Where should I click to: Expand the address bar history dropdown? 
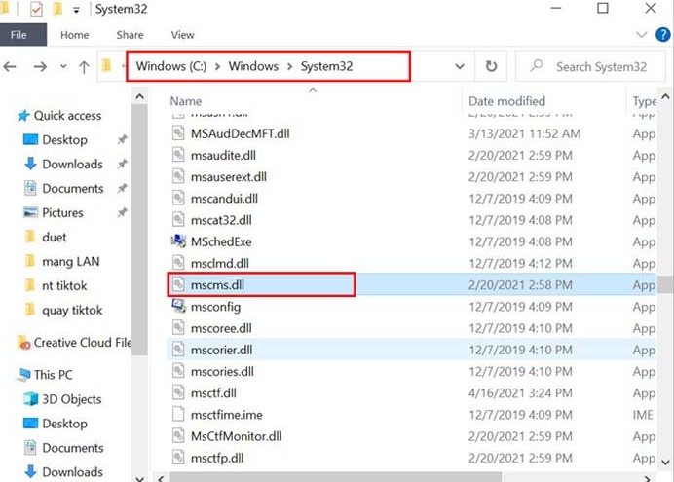pos(460,66)
